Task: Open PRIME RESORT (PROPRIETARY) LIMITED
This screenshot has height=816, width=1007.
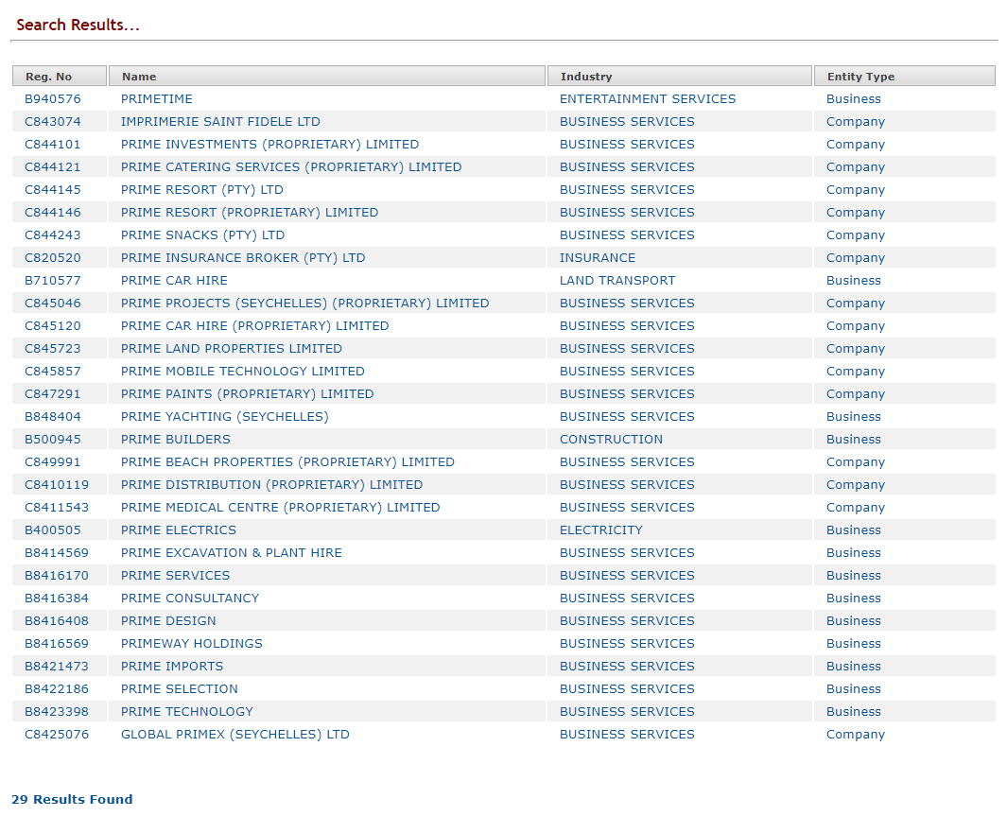Action: point(250,213)
